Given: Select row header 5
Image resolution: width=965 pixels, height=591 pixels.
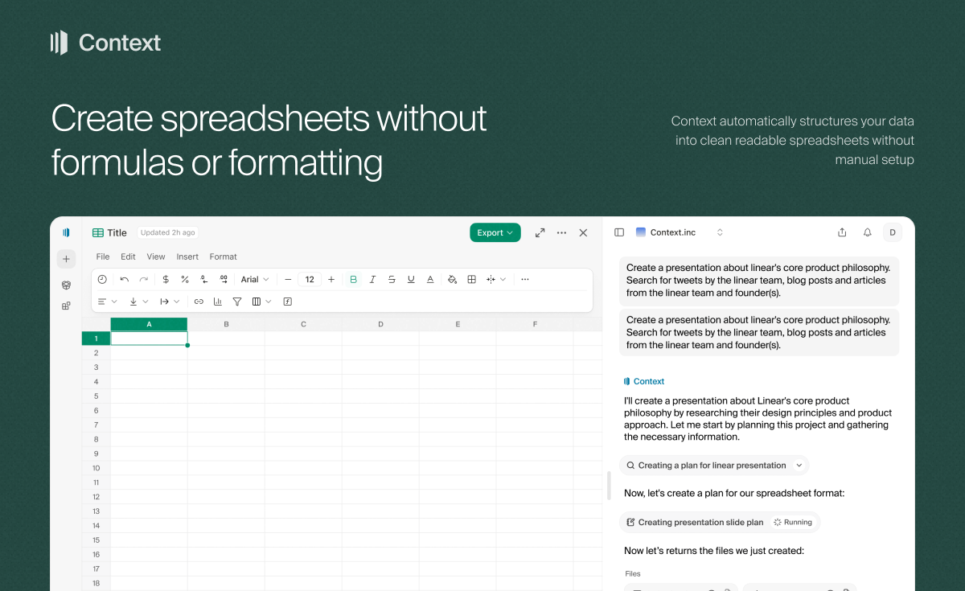Looking at the screenshot, I should pos(96,396).
